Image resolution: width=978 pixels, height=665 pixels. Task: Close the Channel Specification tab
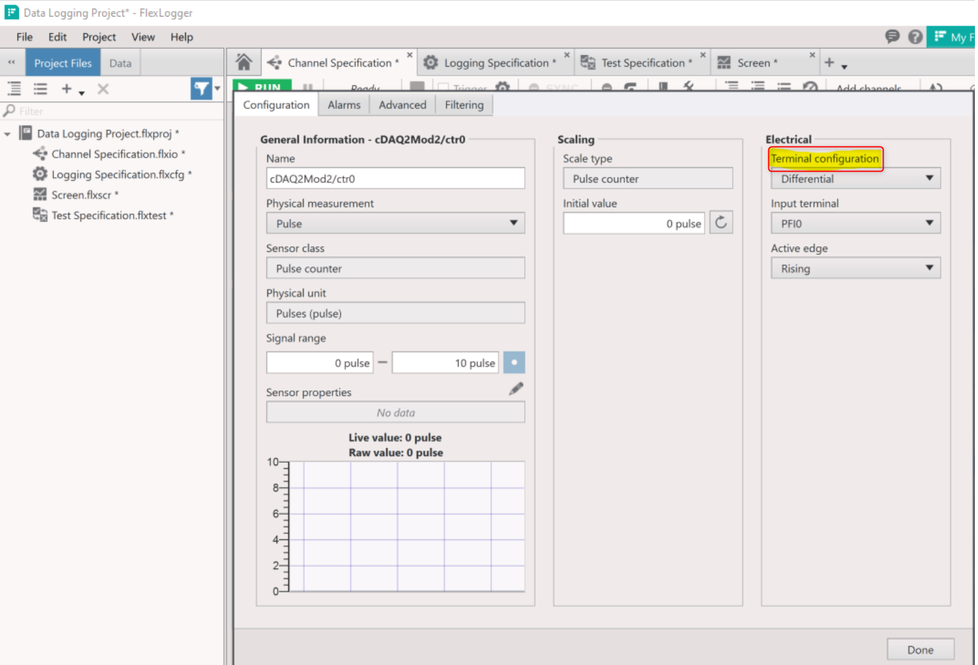(410, 55)
